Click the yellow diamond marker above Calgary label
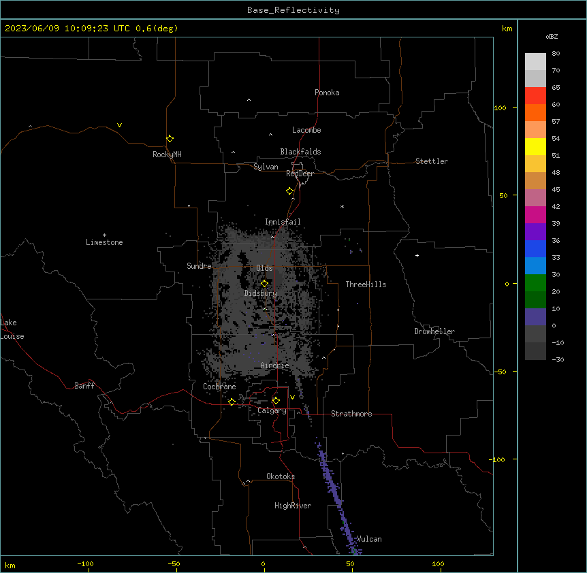 (x=276, y=401)
